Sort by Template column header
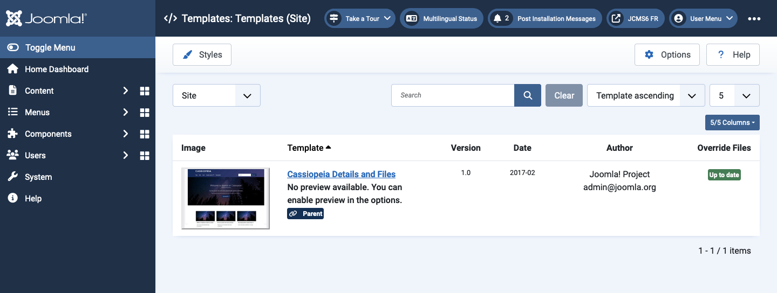This screenshot has width=777, height=293. click(x=309, y=148)
